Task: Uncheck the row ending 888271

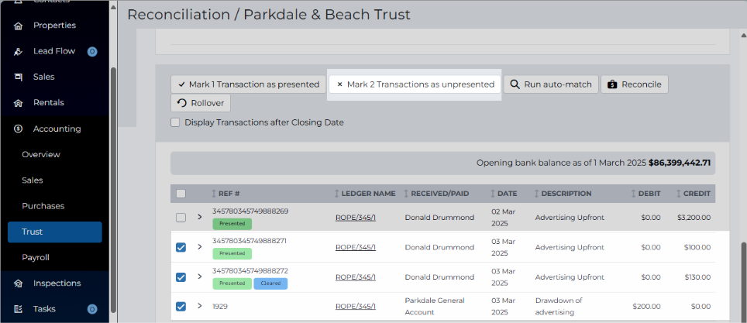Action: pyautogui.click(x=181, y=247)
